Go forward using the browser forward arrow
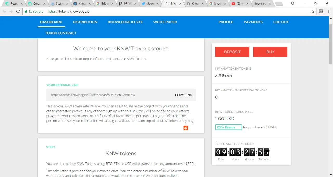Viewport: 333px width, 177px height. [x=11, y=11]
